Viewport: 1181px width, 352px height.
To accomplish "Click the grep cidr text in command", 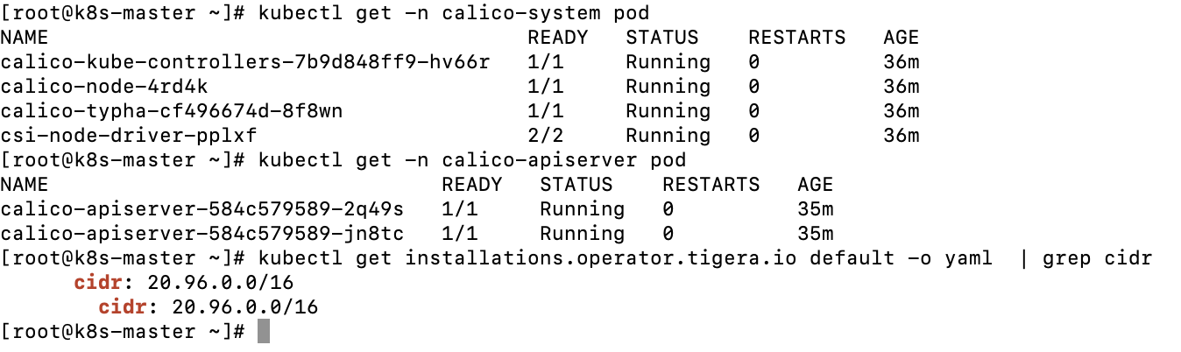I will 1098,258.
